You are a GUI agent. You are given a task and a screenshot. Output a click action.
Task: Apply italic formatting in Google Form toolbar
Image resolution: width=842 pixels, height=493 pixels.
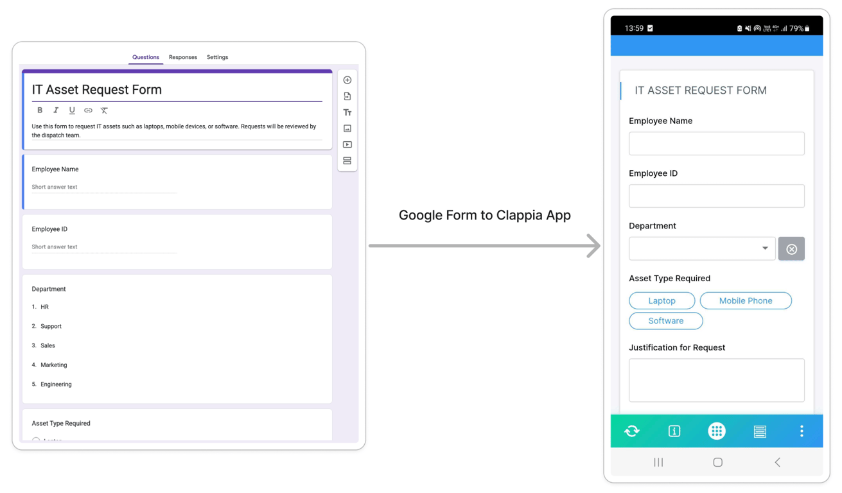(x=56, y=110)
